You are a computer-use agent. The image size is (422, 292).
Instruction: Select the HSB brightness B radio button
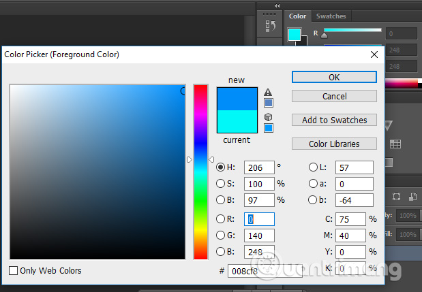coord(220,200)
